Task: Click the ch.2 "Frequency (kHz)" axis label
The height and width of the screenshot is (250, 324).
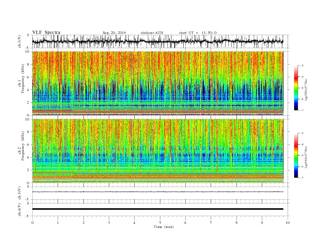Action: coord(23,146)
